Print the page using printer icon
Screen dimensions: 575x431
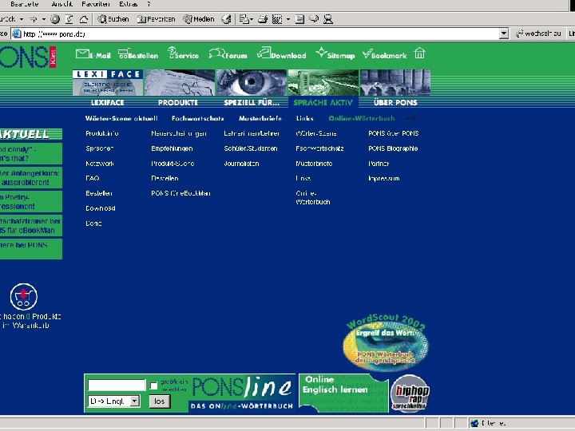point(263,19)
